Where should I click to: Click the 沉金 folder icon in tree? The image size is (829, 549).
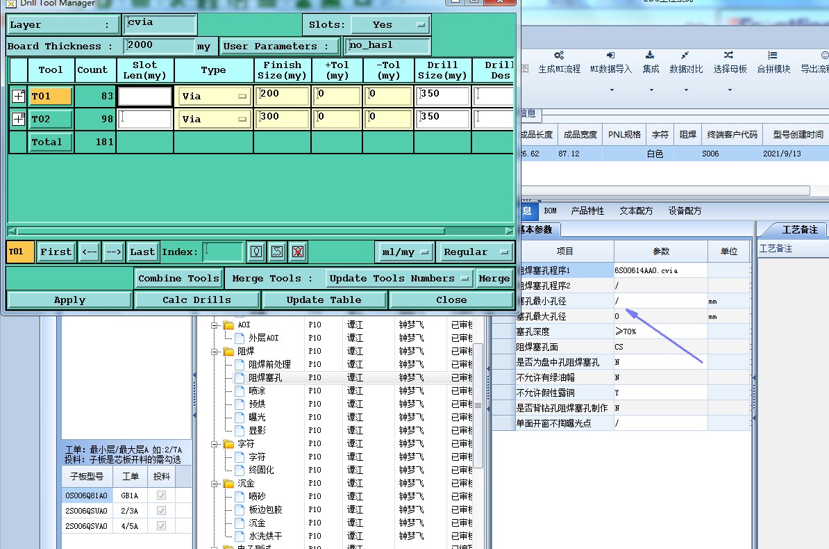pos(228,484)
